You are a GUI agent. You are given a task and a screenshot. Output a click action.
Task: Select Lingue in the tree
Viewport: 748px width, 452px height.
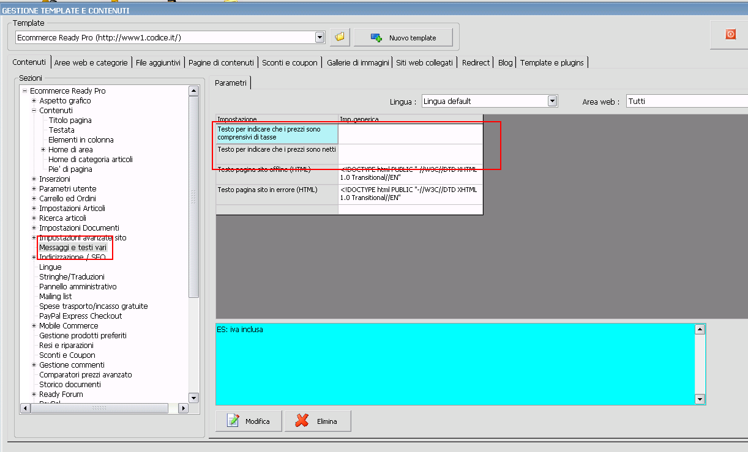tap(50, 267)
